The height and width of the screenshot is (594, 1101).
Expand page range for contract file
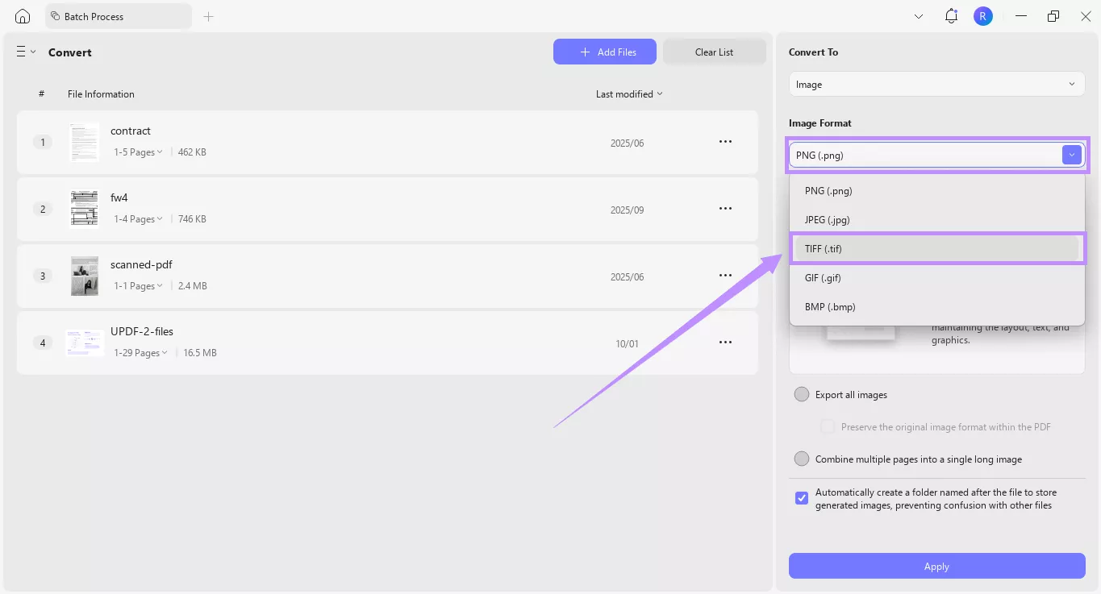138,152
